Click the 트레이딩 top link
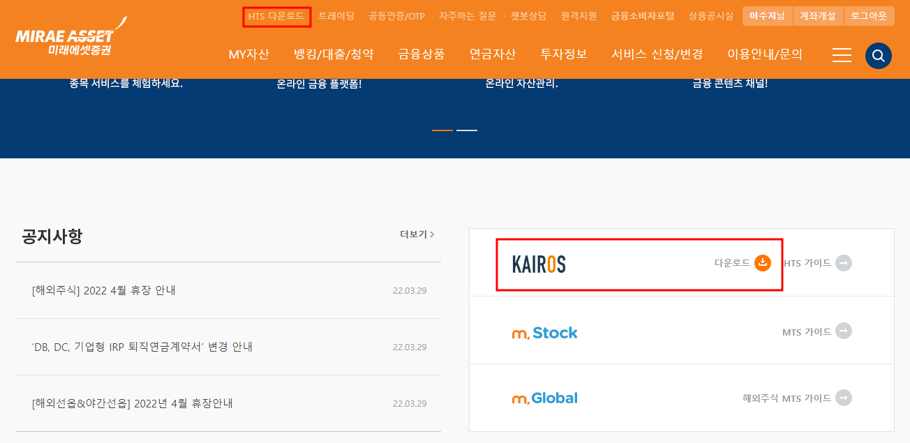910x443 pixels. (x=336, y=16)
